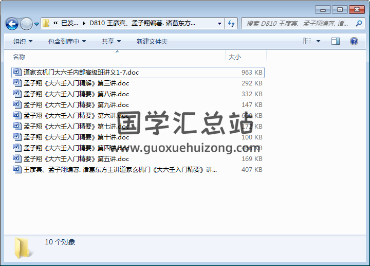Image resolution: width=370 pixels, height=266 pixels.
Task: Open Help with the question mark icon
Action: pos(354,41)
